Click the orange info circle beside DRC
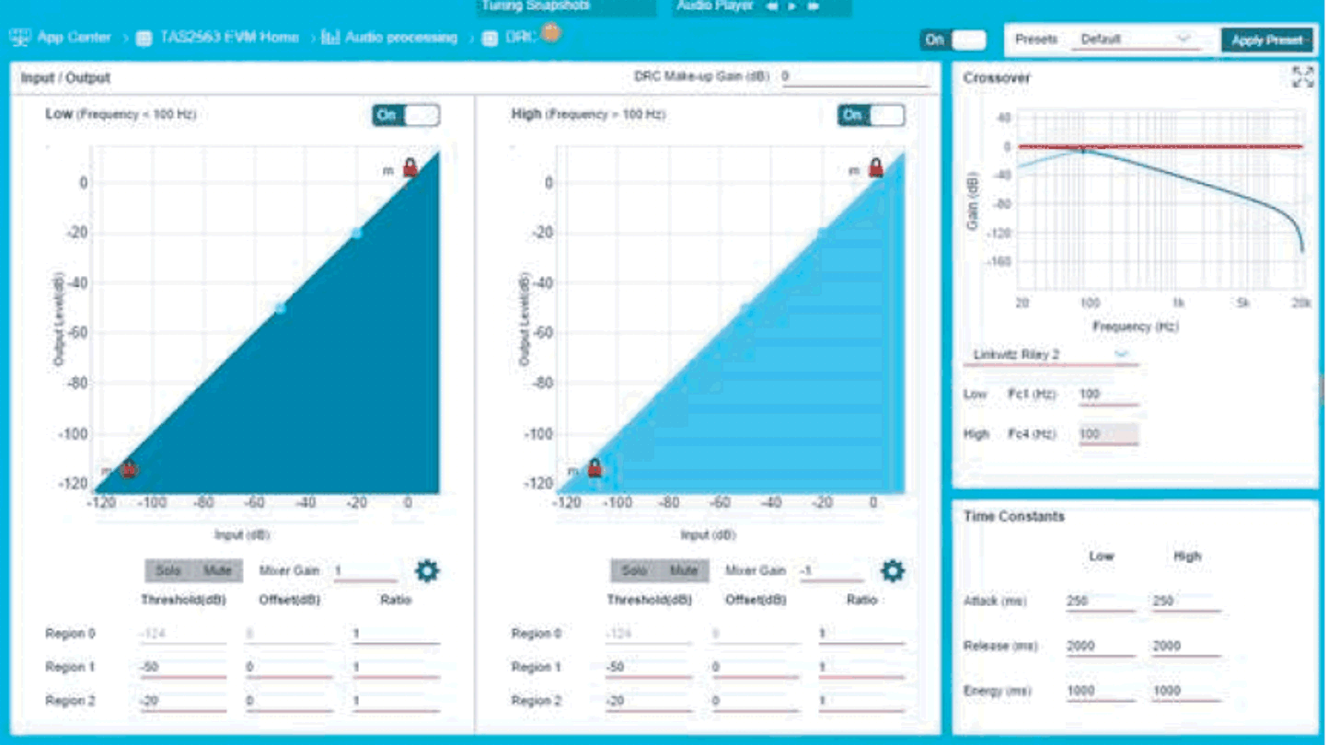The image size is (1328, 745). click(550, 34)
